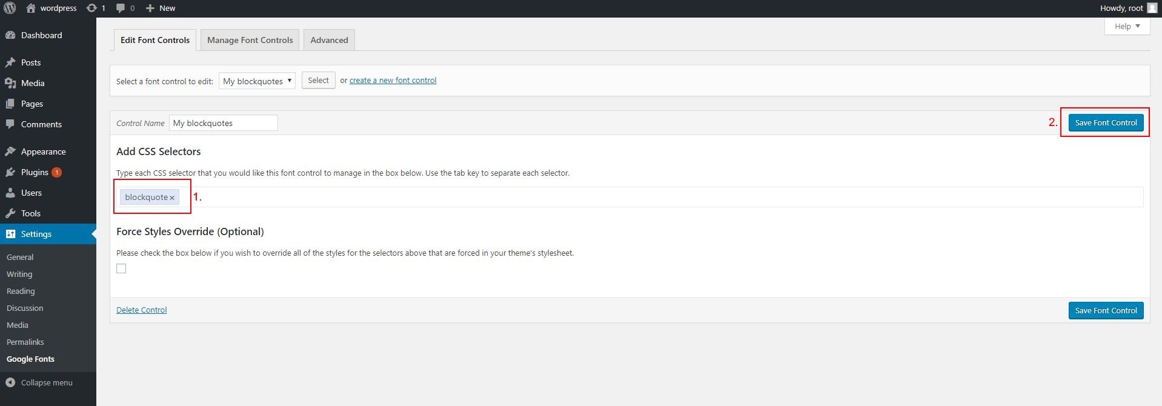The height and width of the screenshot is (406, 1162).
Task: Open Media settings submenu item
Action: pyautogui.click(x=18, y=325)
